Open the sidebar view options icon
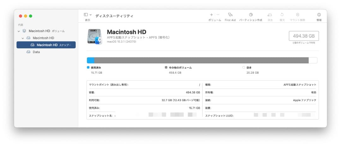Image resolution: width=341 pixels, height=146 pixels. [x=86, y=15]
